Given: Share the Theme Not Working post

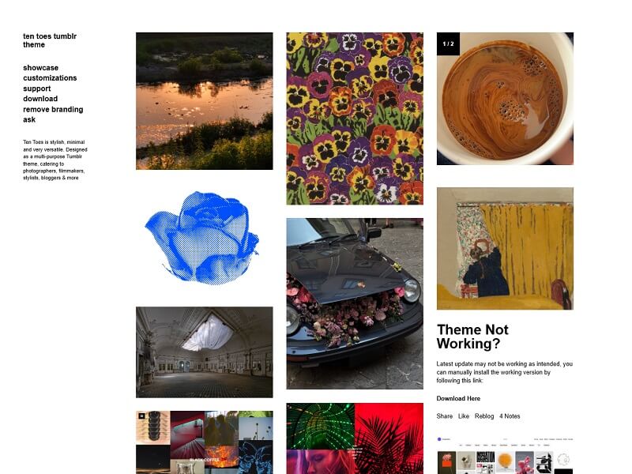Looking at the screenshot, I should [445, 416].
